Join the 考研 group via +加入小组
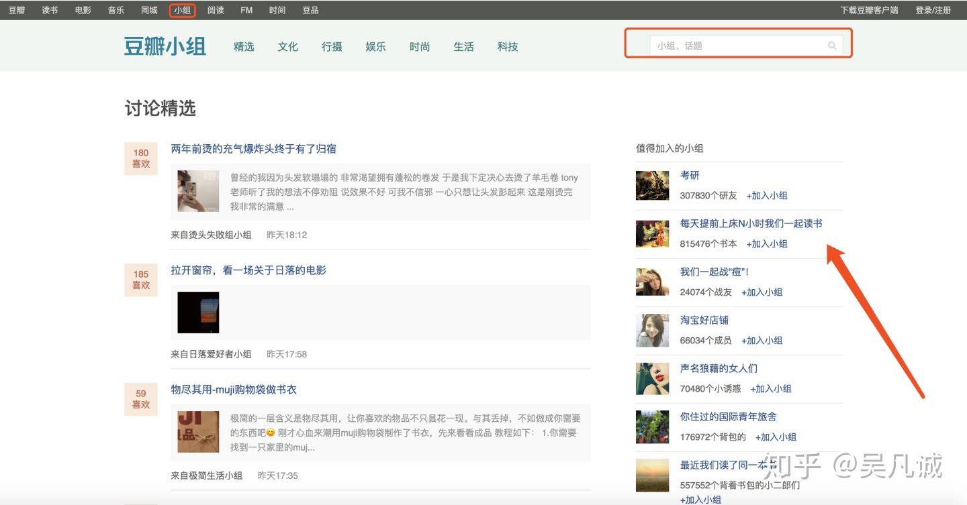967x505 pixels. click(x=767, y=196)
